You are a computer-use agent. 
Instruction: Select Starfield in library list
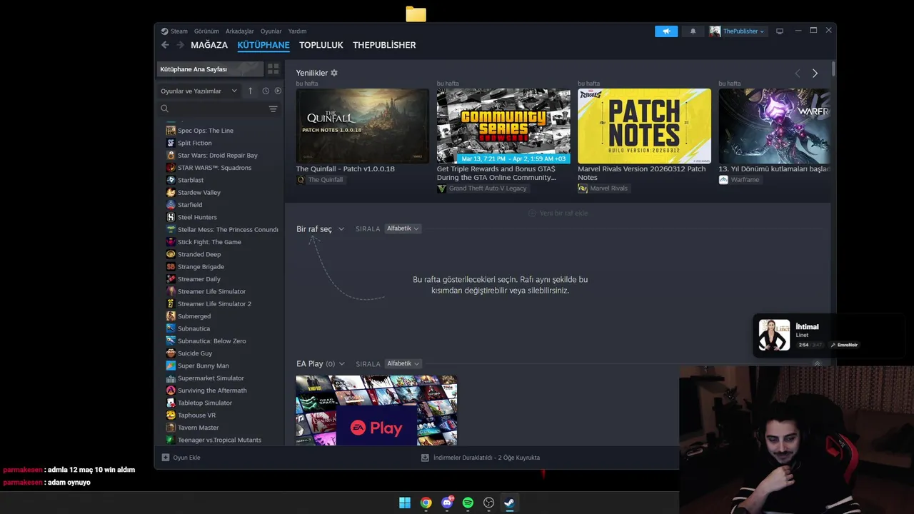coord(190,205)
